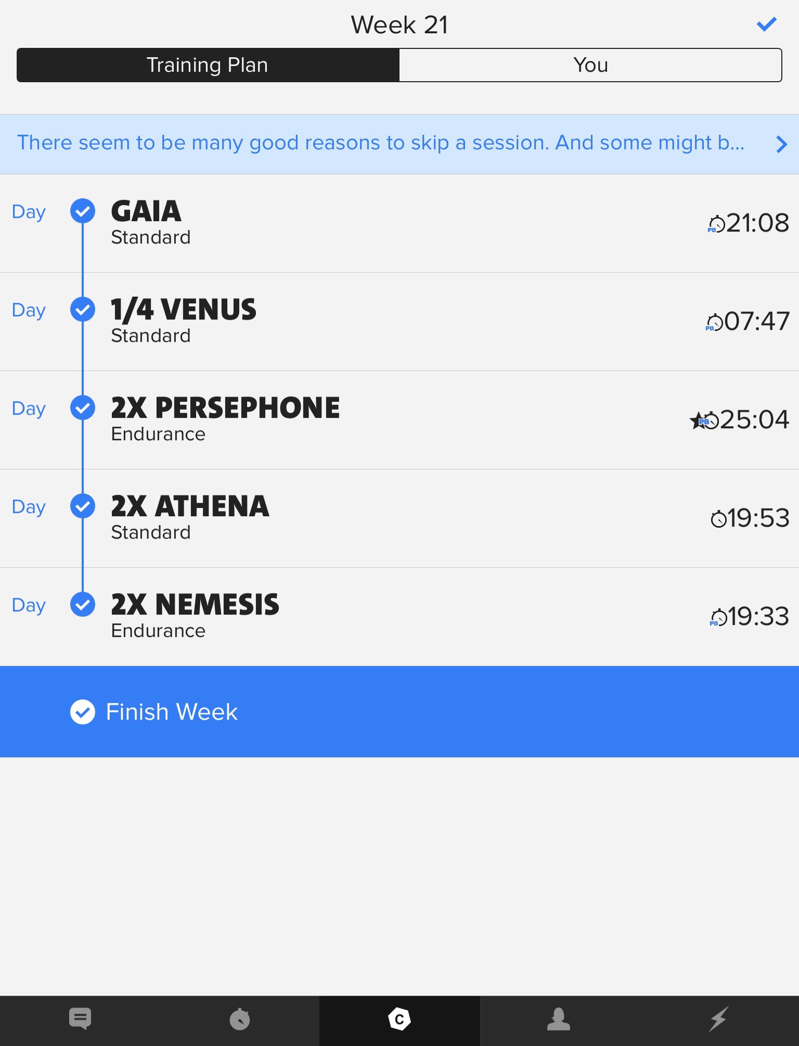Toggle the Gaia completed checkmark
The width and height of the screenshot is (799, 1046).
point(83,211)
